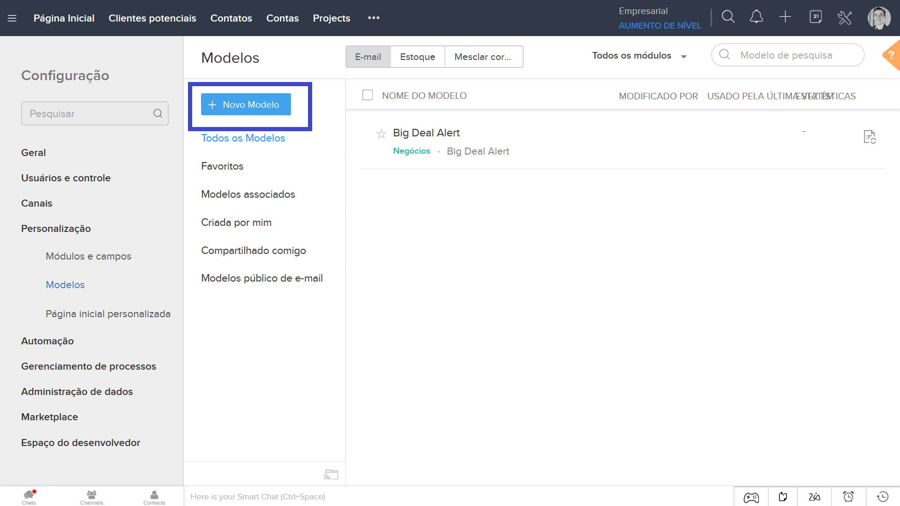Open the gamepad icon in bottom bar
The height and width of the screenshot is (506, 900).
[x=751, y=497]
